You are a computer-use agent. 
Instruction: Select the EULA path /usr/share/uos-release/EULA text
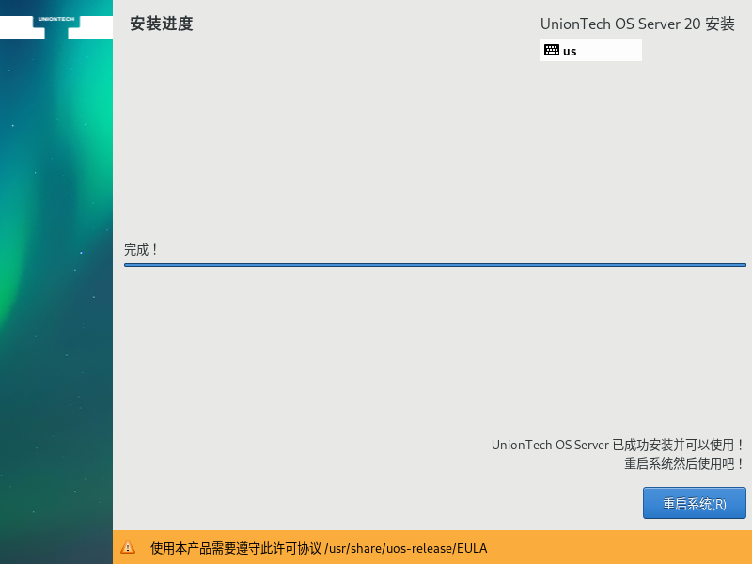click(406, 548)
